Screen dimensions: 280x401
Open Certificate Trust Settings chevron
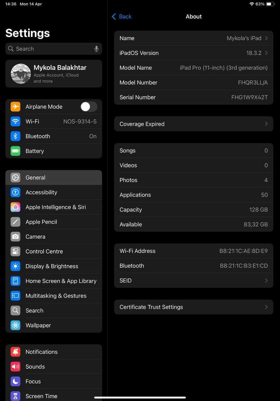coord(266,307)
